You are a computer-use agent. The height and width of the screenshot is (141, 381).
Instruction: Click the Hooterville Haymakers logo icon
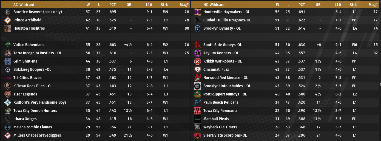coord(198,12)
